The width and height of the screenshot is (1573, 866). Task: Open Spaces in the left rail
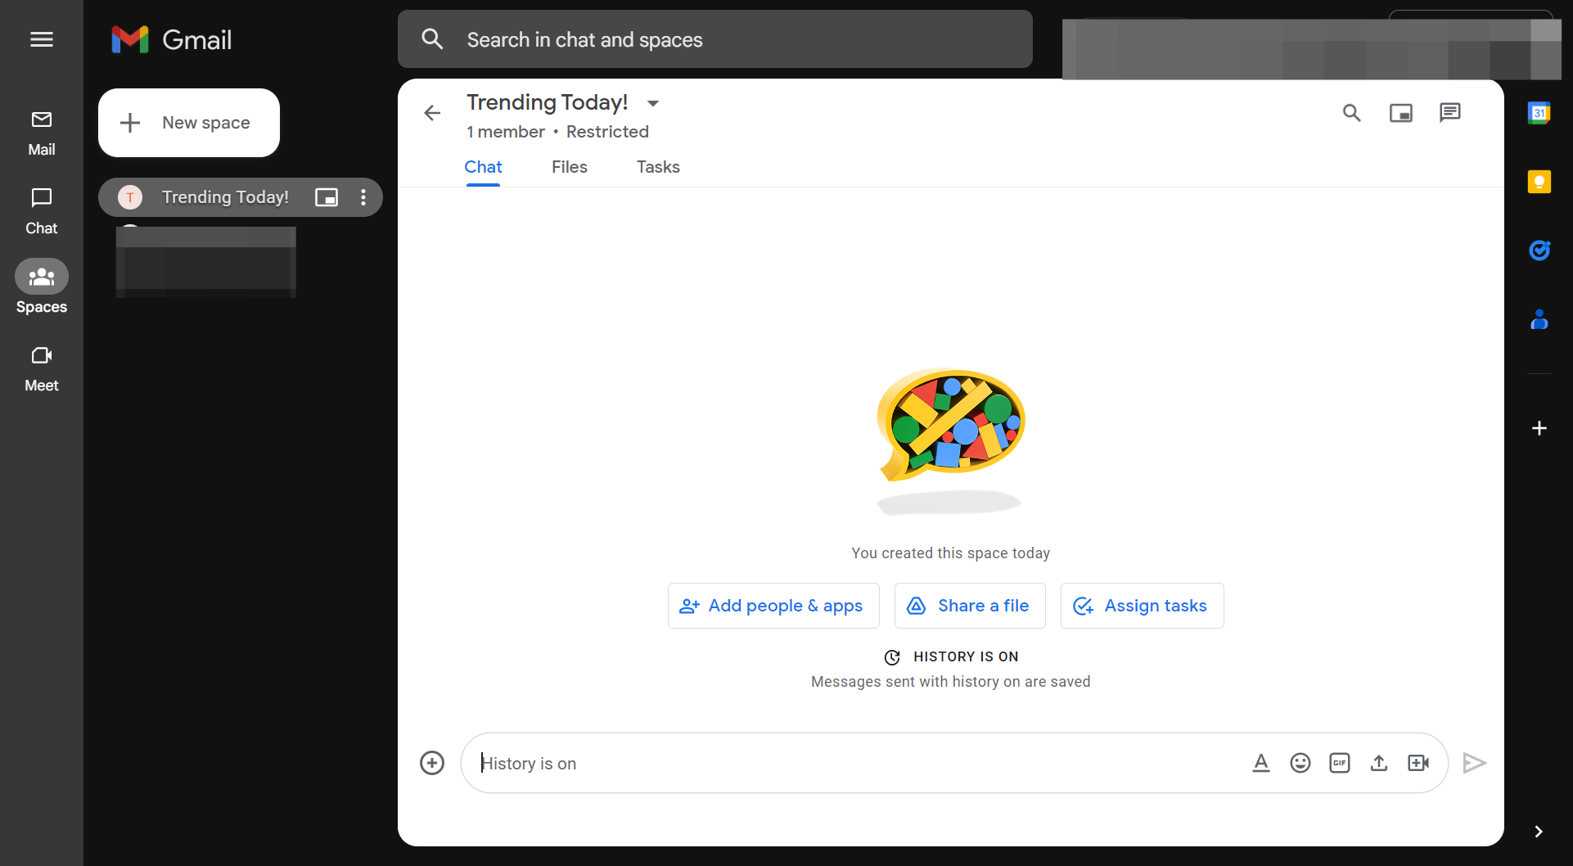tap(42, 289)
